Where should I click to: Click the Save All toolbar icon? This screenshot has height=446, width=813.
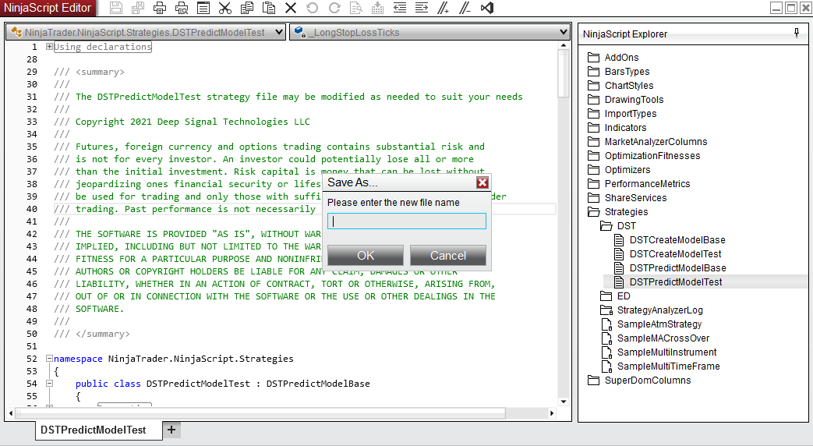(138, 8)
